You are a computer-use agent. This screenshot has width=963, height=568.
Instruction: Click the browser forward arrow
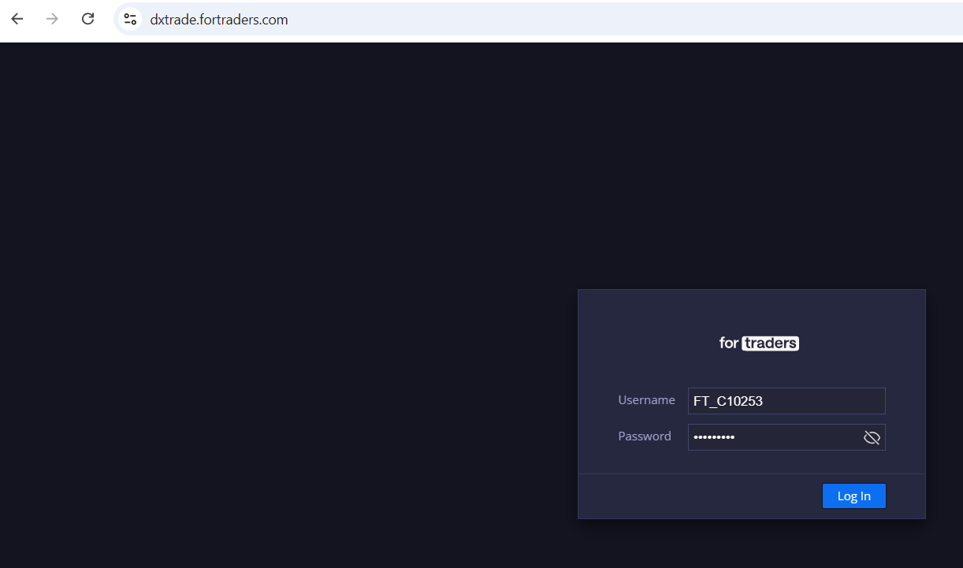tap(53, 19)
